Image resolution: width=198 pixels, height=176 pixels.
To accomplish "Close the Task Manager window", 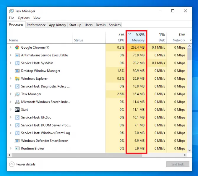I will pos(185,11).
